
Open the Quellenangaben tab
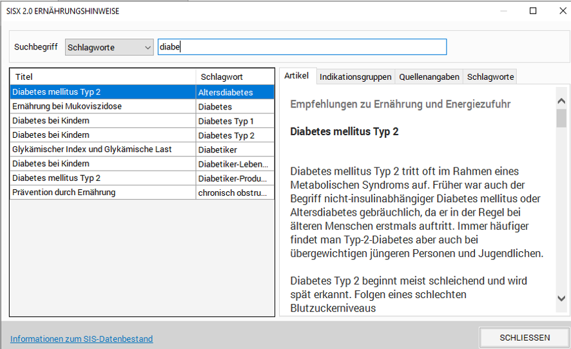click(x=429, y=77)
